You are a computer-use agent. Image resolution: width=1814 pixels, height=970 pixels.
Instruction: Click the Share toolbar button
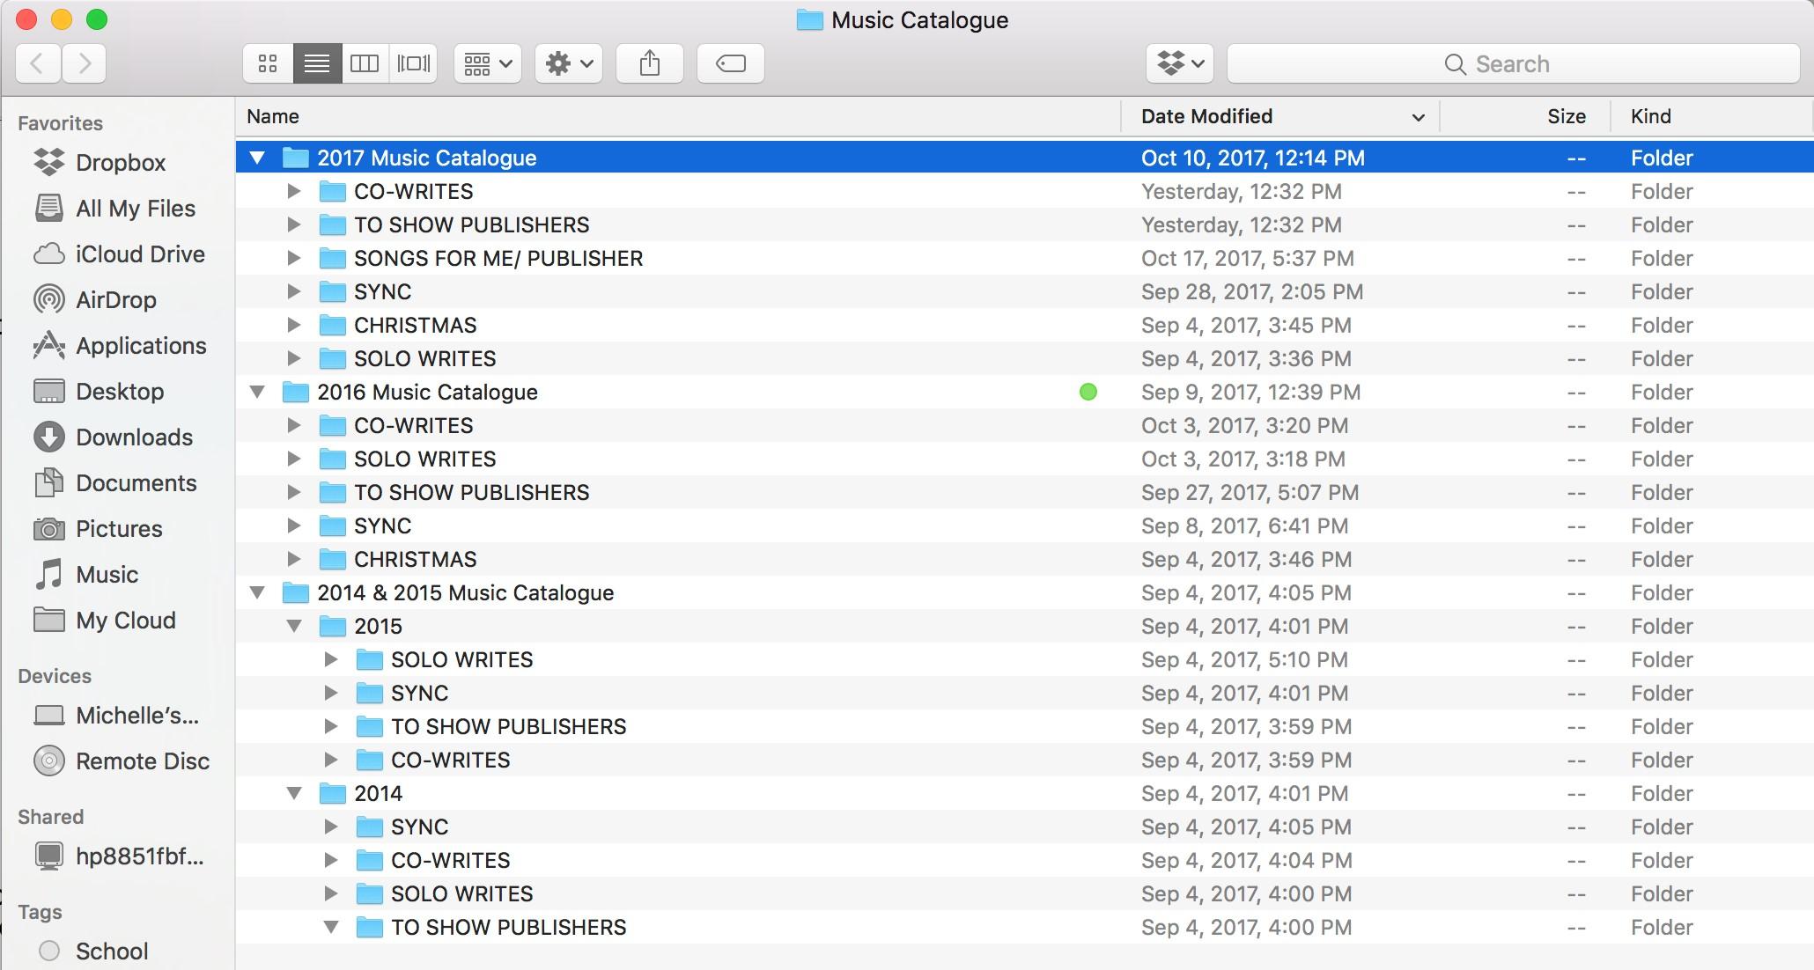650,62
